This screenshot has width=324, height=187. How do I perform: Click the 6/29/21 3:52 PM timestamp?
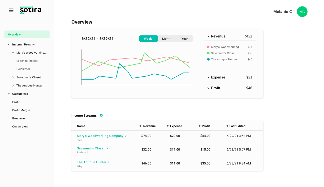(239, 136)
